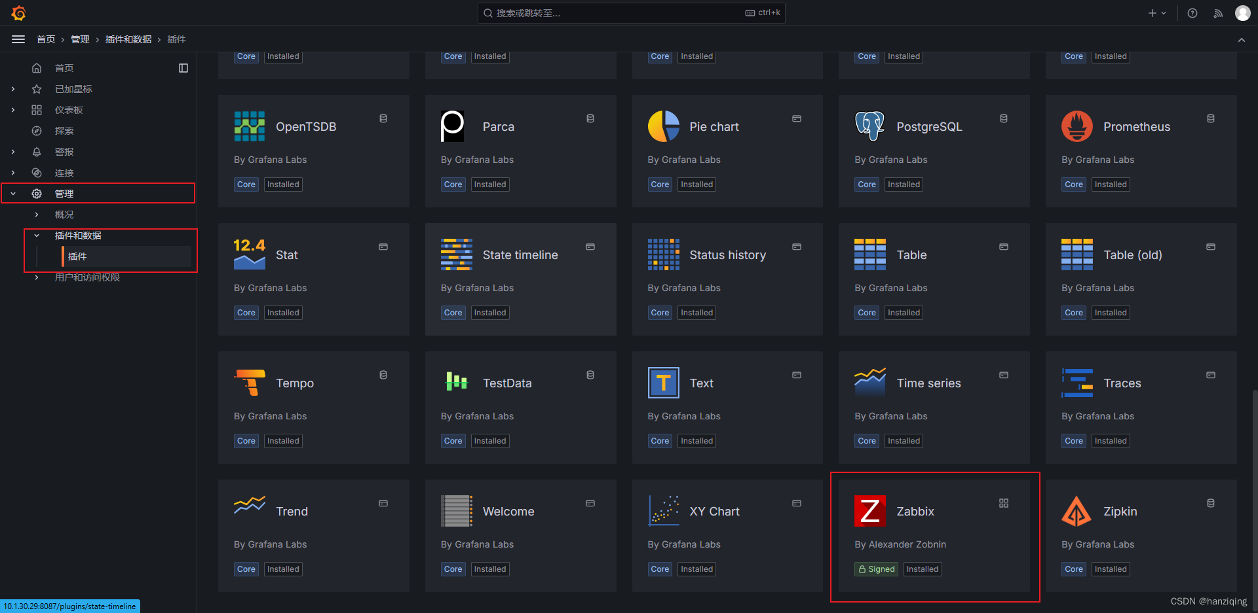Open the Status history plugin icon
1258x613 pixels.
coord(664,254)
